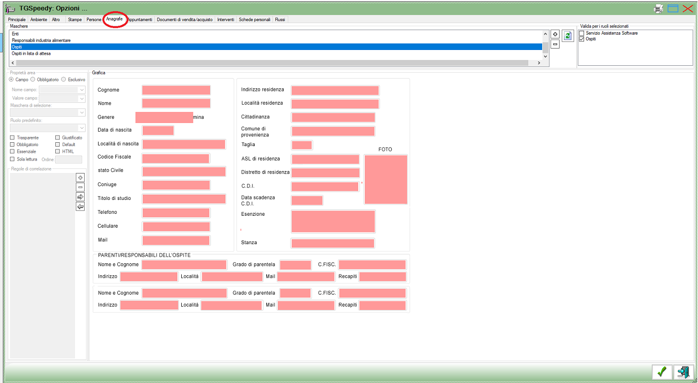The height and width of the screenshot is (383, 698).
Task: Switch to the Documenti di vendita/acquisto tab
Action: point(185,20)
